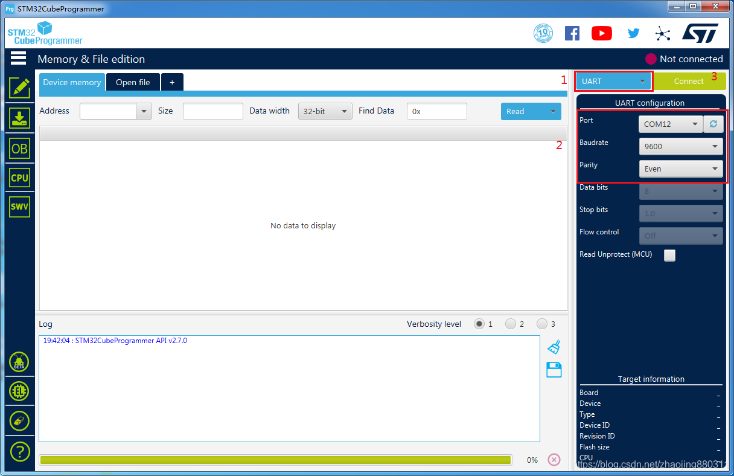The height and width of the screenshot is (476, 734).
Task: Click the UART configuration heading
Action: click(x=649, y=103)
